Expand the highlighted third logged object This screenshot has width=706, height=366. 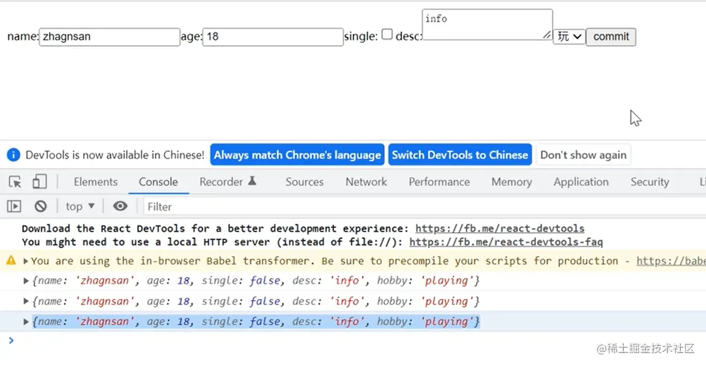(26, 321)
